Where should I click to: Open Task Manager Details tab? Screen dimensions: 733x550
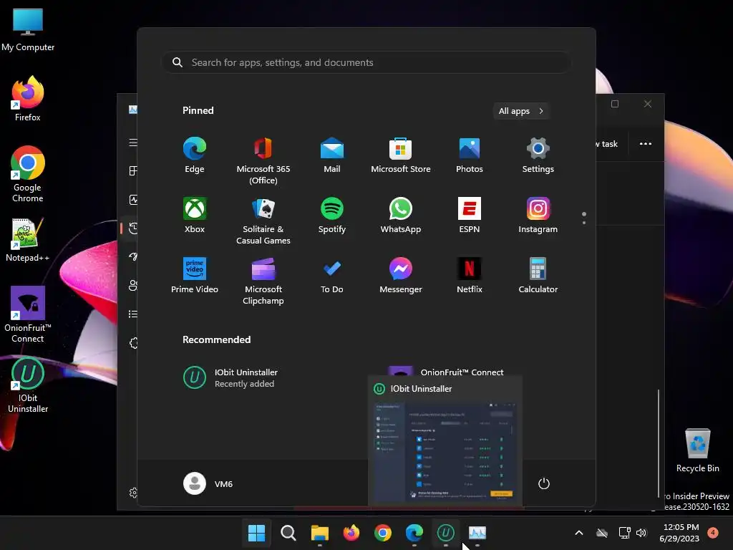[133, 314]
